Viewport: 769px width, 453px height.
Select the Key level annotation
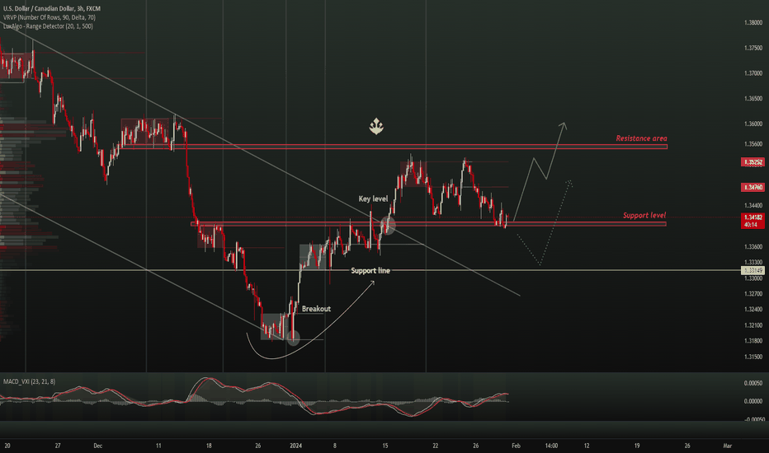tap(373, 198)
